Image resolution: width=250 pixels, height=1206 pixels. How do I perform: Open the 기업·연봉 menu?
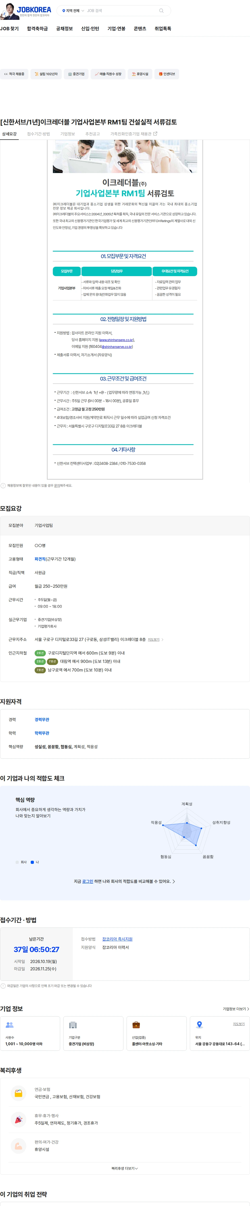pos(116,28)
